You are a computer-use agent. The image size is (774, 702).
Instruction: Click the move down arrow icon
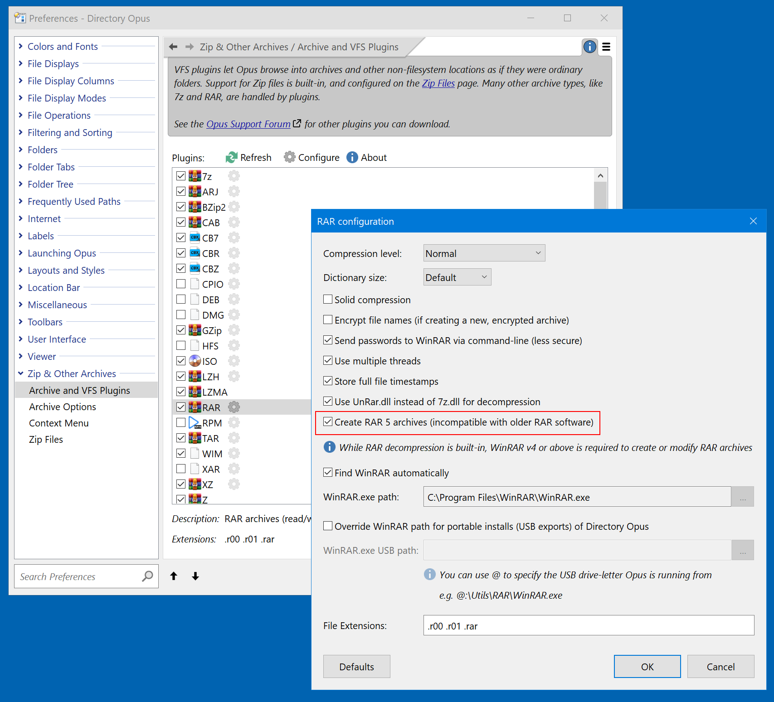(x=195, y=576)
